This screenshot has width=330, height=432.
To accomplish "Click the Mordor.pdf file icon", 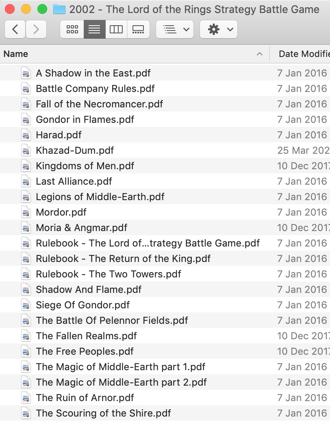I will (x=26, y=212).
